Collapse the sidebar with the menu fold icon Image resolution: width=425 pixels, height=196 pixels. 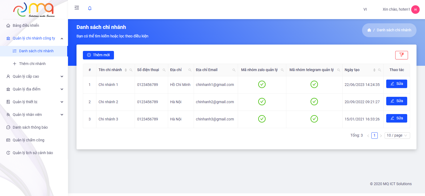pos(77,8)
